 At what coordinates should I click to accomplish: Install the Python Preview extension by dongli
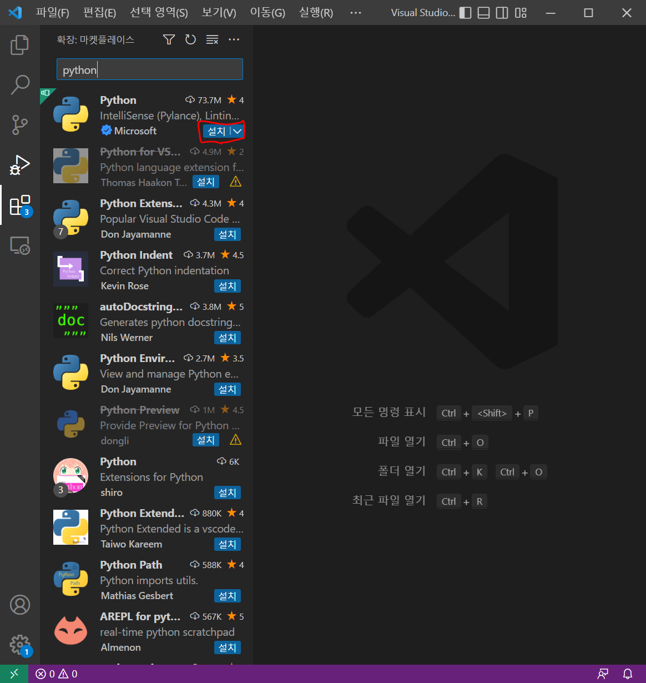click(x=206, y=440)
